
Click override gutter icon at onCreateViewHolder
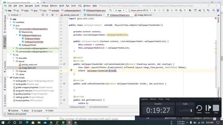point(64,64)
